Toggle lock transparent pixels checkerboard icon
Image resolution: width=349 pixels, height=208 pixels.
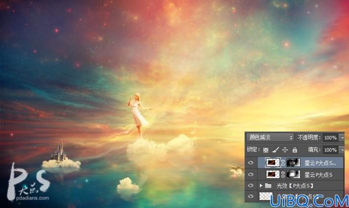coord(265,150)
